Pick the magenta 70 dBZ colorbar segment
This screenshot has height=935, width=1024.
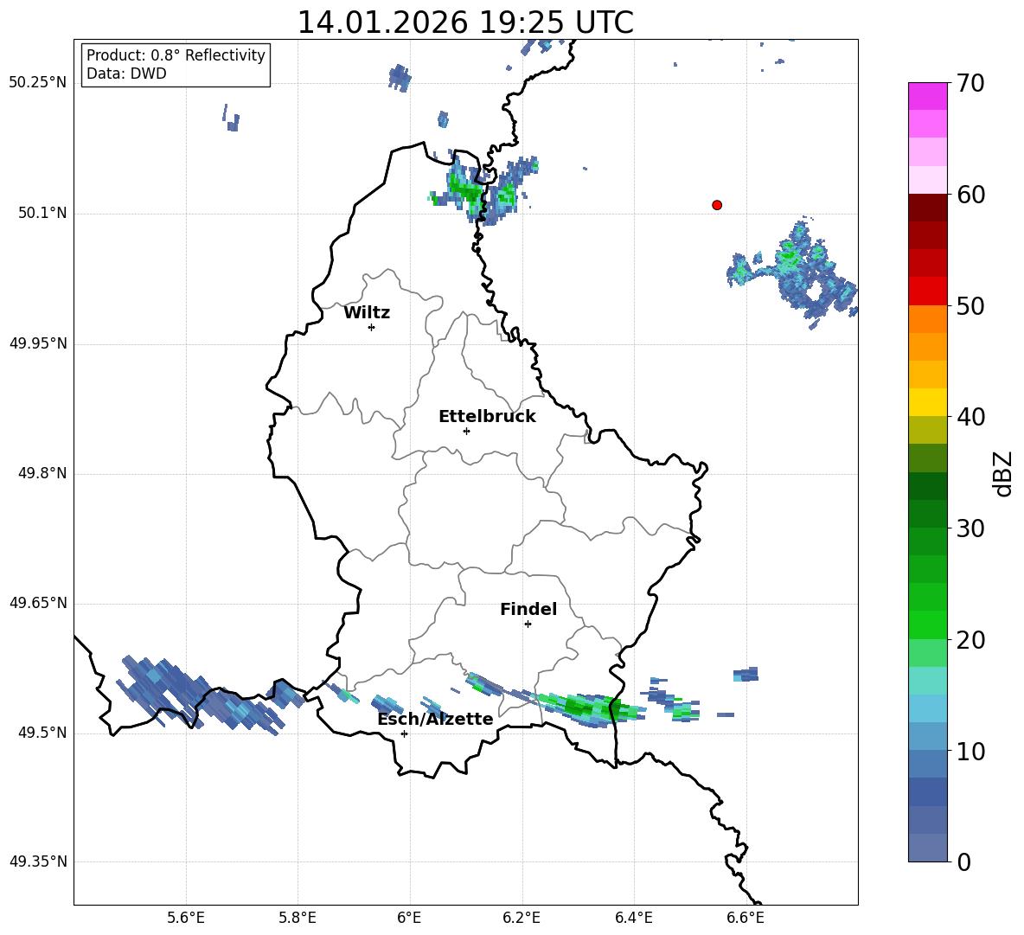coord(928,96)
